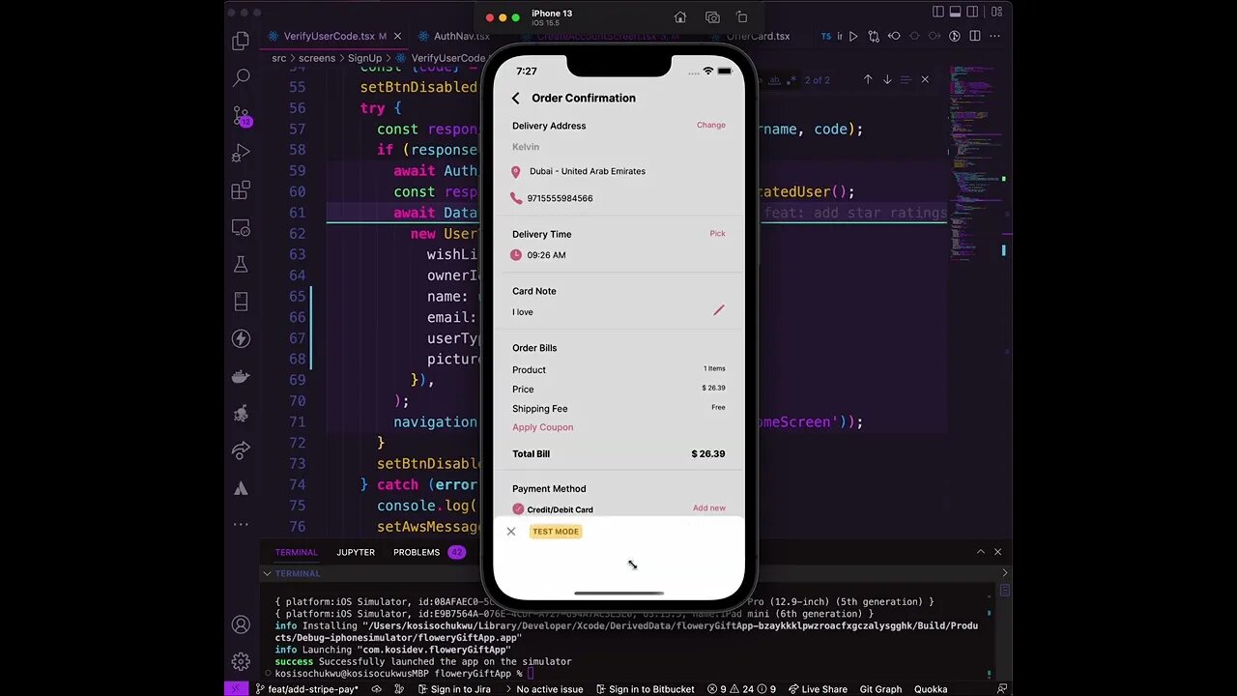
Task: Open 'SignUp' breadcrumb dropdown
Action: 365,58
